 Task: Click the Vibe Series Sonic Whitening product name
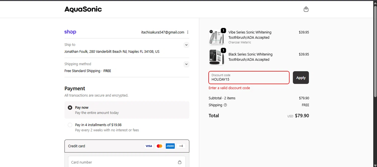pos(250,35)
